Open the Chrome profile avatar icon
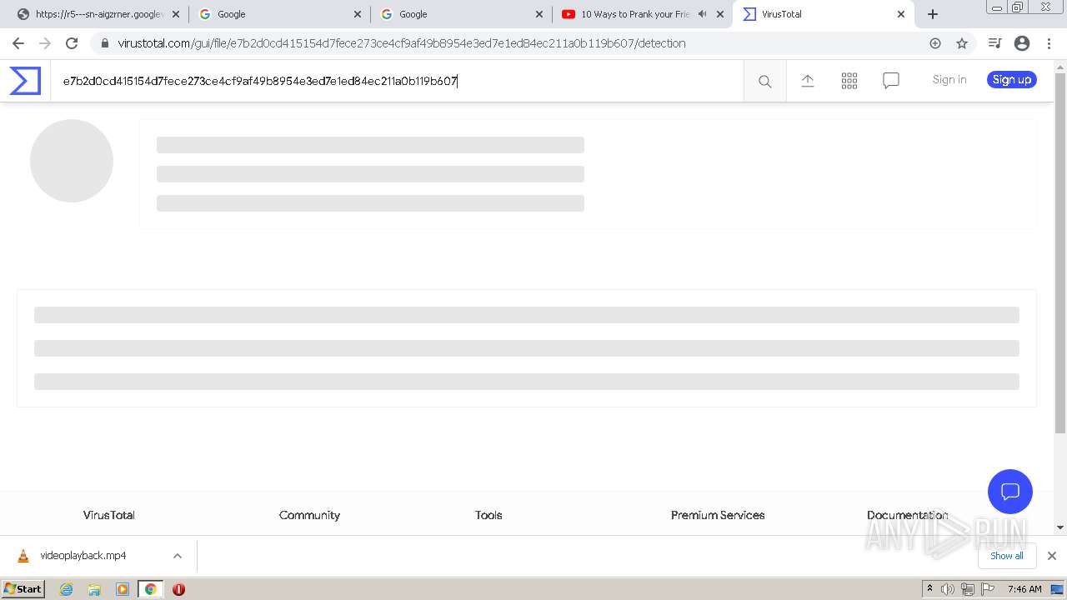The width and height of the screenshot is (1067, 600). 1022,43
